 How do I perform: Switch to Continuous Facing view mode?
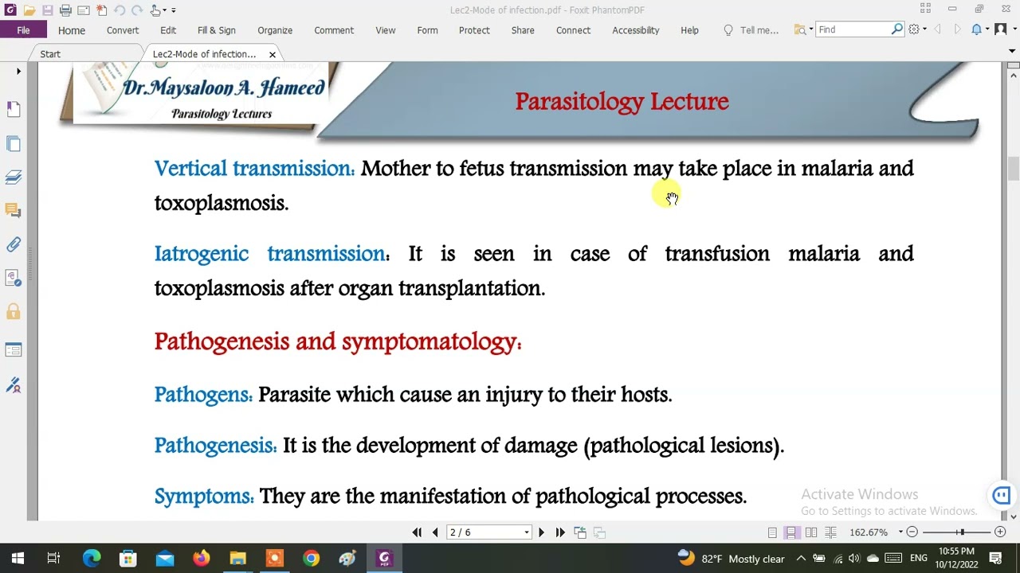pos(830,532)
